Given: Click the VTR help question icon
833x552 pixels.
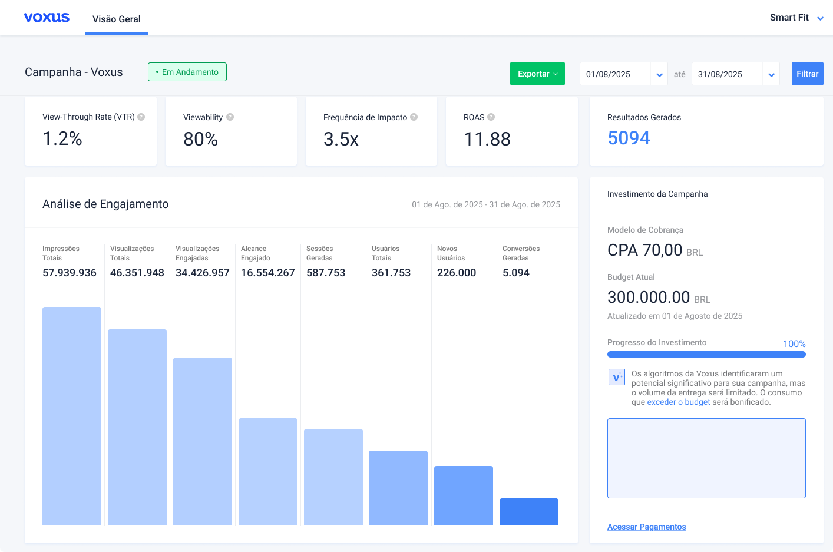Looking at the screenshot, I should (141, 117).
